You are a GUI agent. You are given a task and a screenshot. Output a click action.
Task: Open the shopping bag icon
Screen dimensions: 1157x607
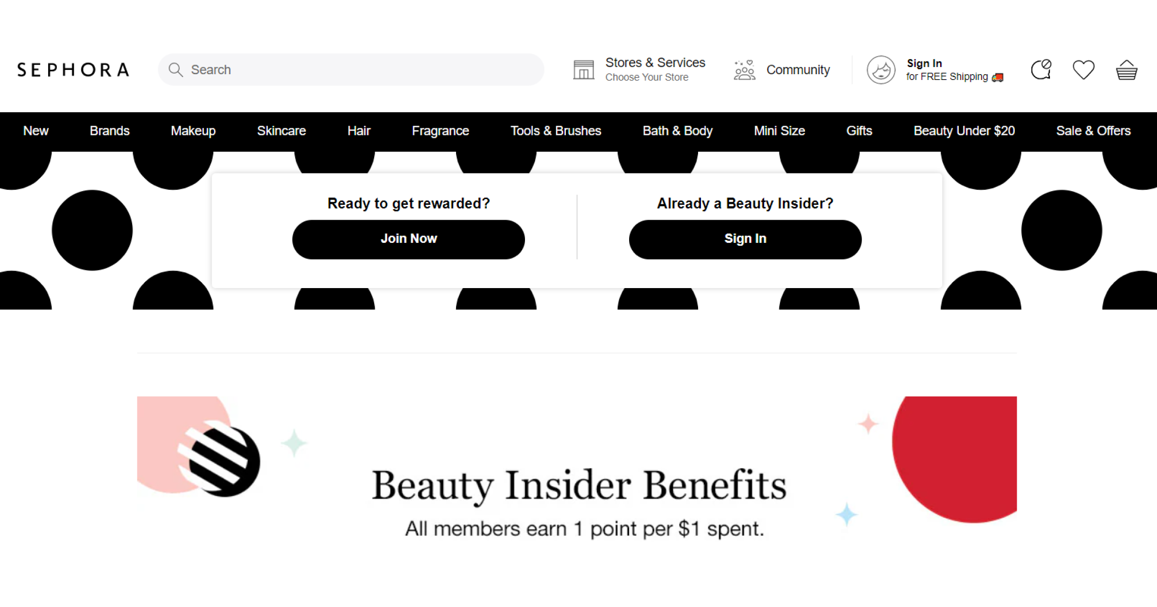pyautogui.click(x=1128, y=69)
